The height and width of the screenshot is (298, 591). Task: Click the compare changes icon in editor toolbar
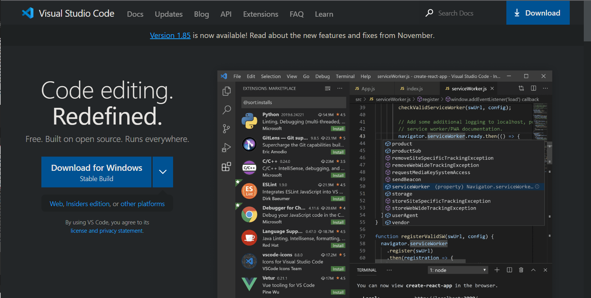point(521,88)
